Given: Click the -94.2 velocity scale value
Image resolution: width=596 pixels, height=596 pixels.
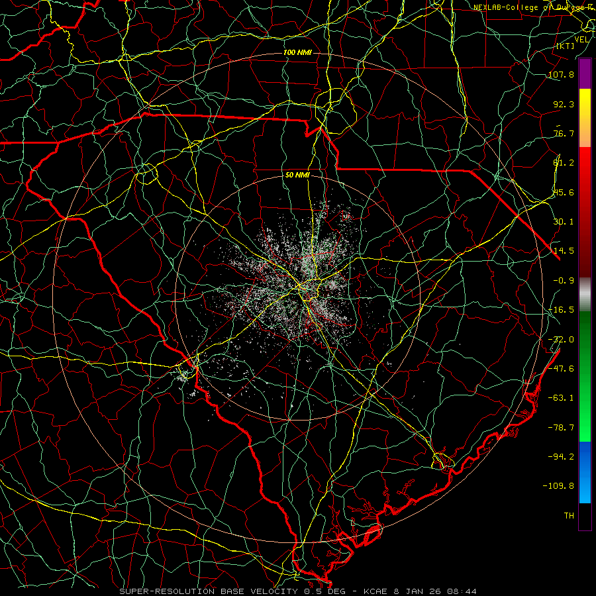Looking at the screenshot, I should [x=561, y=456].
